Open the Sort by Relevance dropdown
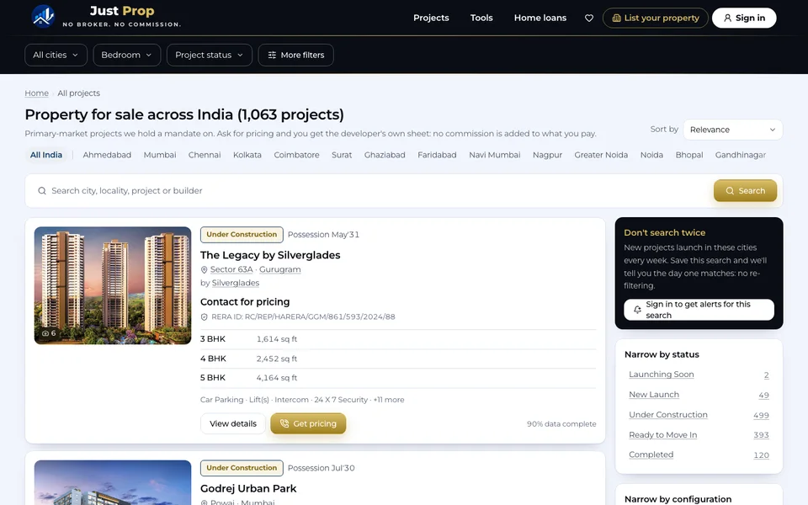808x505 pixels. tap(733, 130)
